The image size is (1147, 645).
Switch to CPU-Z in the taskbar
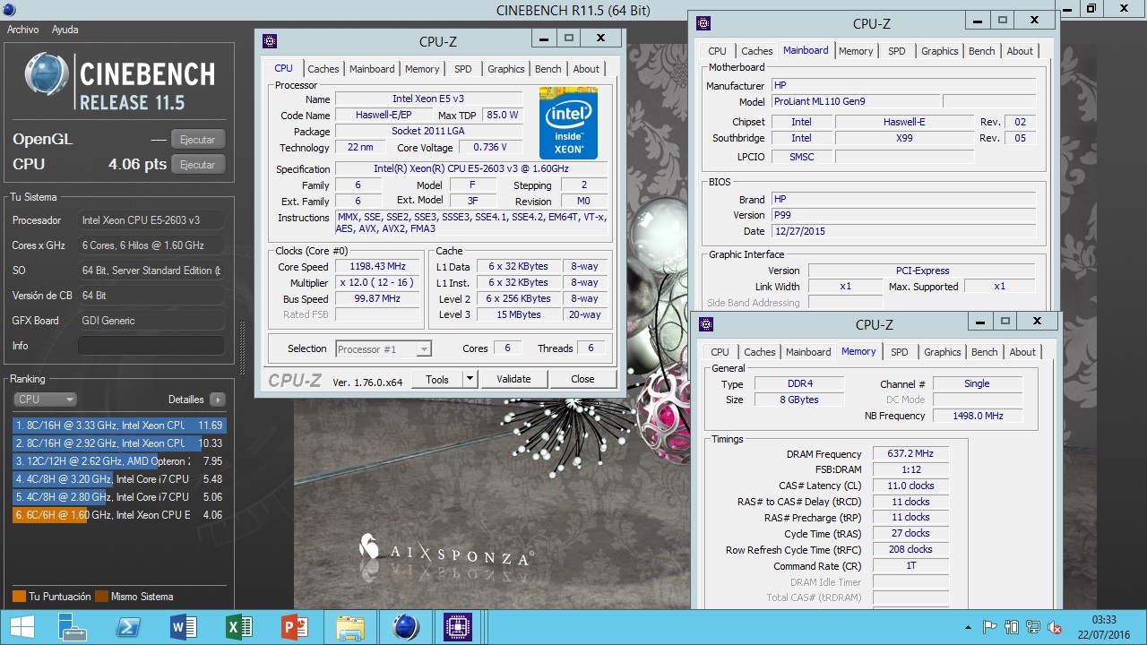458,627
